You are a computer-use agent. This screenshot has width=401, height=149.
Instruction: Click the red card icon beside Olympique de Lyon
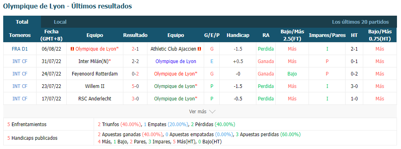click(x=72, y=49)
